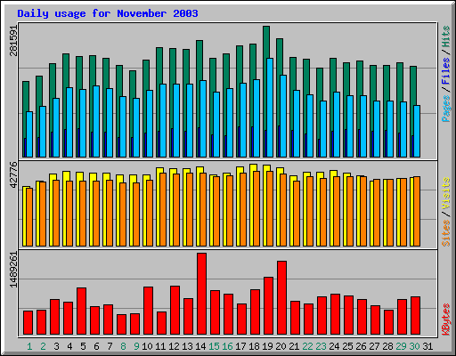
Task: Click the tallest red KBytes bar for day 14
Action: coord(202,294)
